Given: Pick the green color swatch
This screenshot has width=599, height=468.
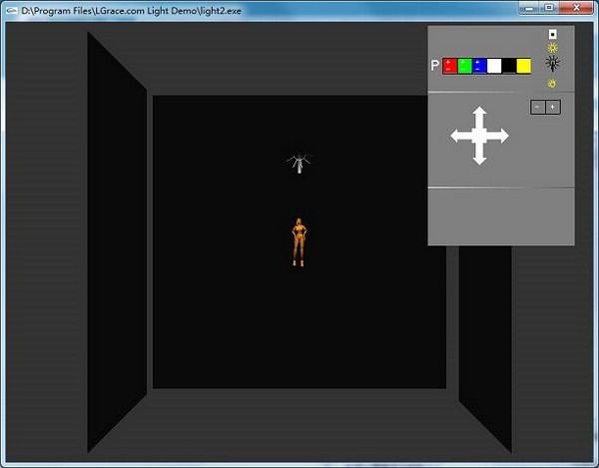Looking at the screenshot, I should click(x=464, y=66).
